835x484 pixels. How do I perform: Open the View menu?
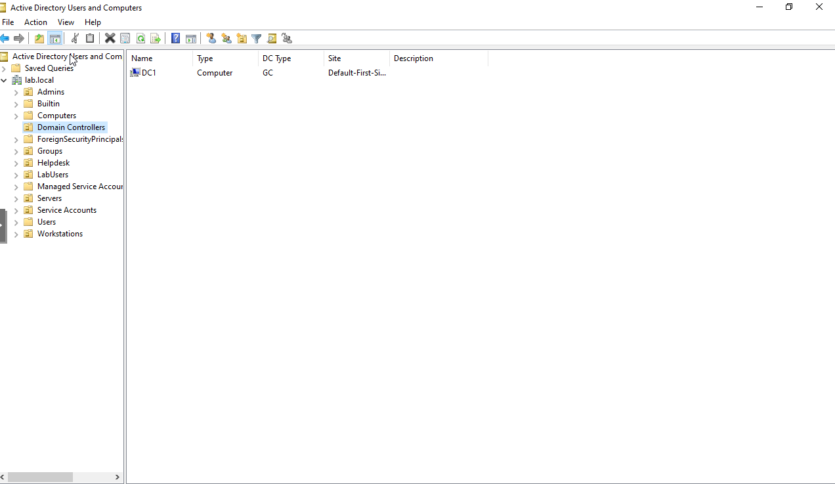pos(66,22)
